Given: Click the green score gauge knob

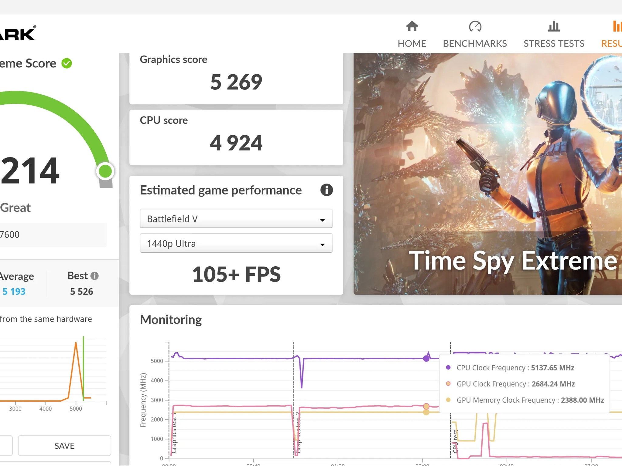Looking at the screenshot, I should coord(105,171).
